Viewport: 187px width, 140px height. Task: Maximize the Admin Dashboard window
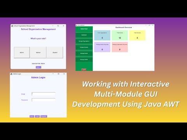pos(149,25)
